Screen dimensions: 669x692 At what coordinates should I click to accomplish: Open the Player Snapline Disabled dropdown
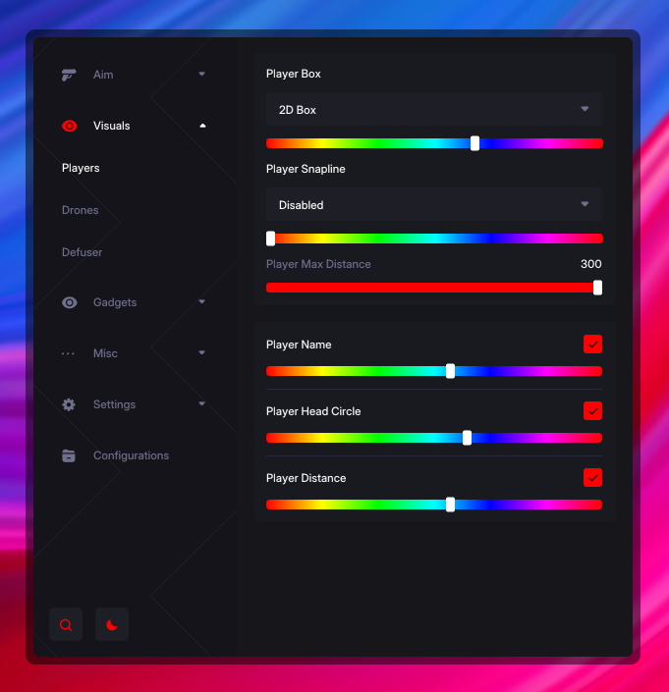[x=434, y=205]
